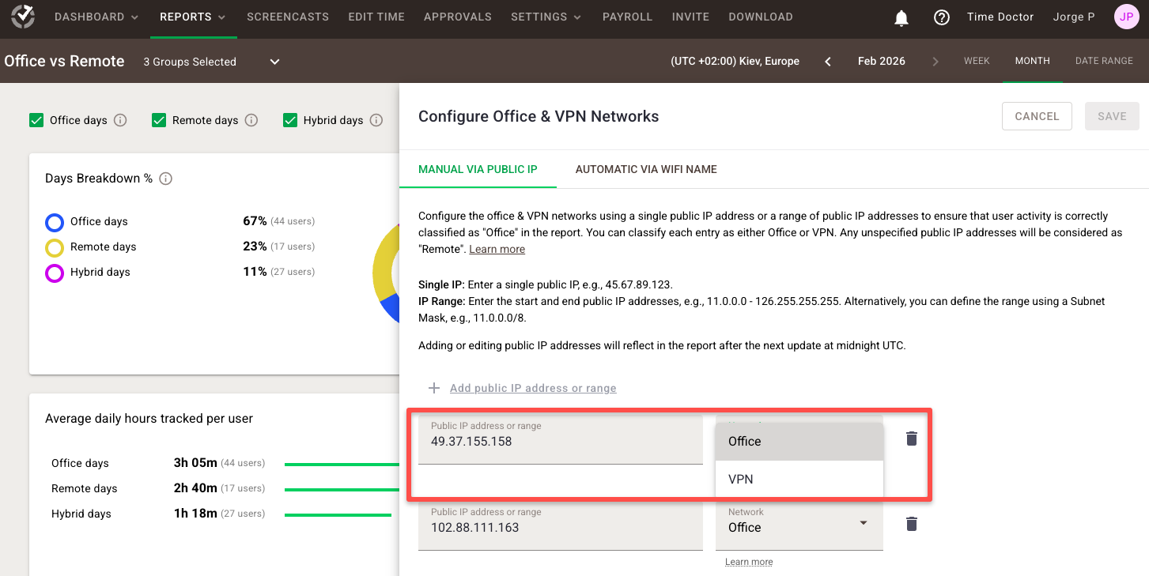Click Add public IP address or range
The width and height of the screenshot is (1149, 576).
pyautogui.click(x=533, y=388)
